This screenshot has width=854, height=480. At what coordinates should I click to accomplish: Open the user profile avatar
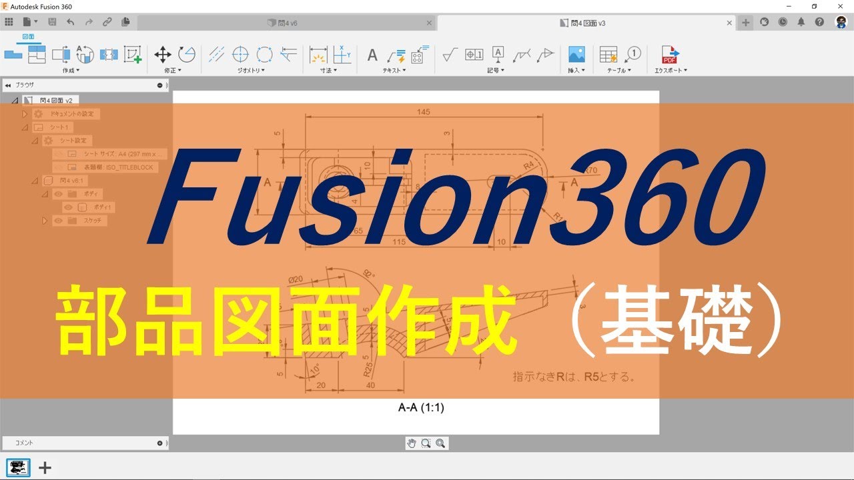(841, 22)
